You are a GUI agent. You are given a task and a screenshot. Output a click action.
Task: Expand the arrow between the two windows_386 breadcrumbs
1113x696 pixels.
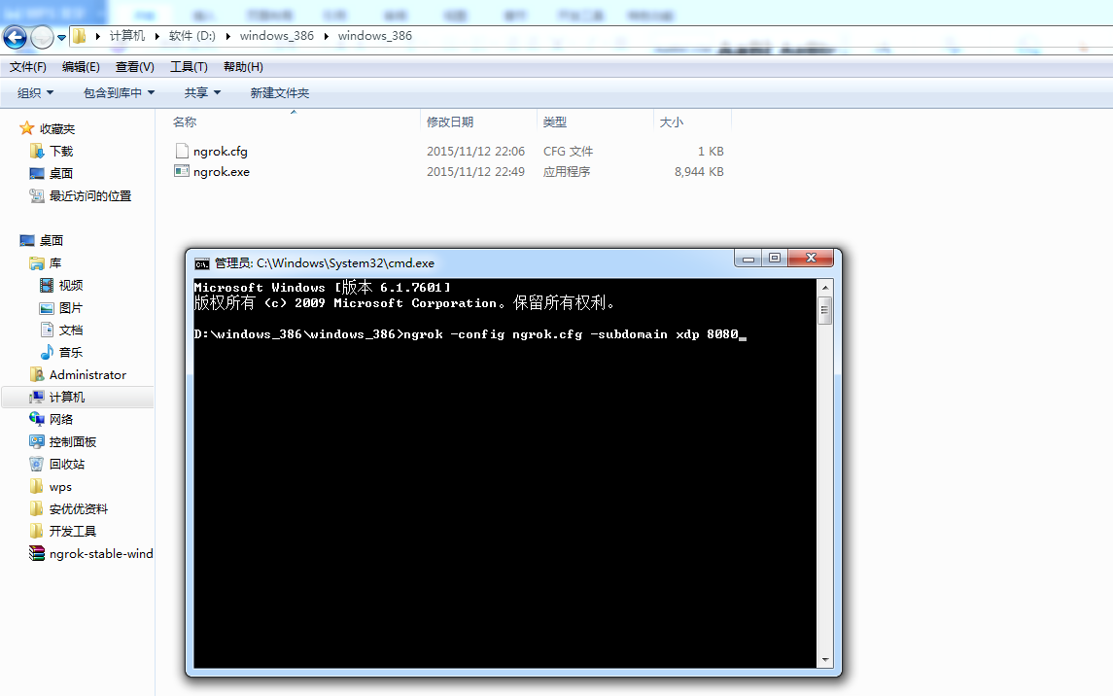pos(326,36)
